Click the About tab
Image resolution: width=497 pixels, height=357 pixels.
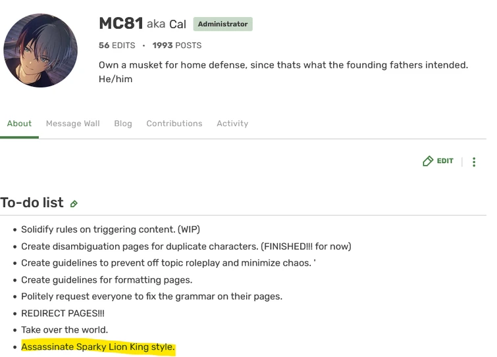pos(19,124)
